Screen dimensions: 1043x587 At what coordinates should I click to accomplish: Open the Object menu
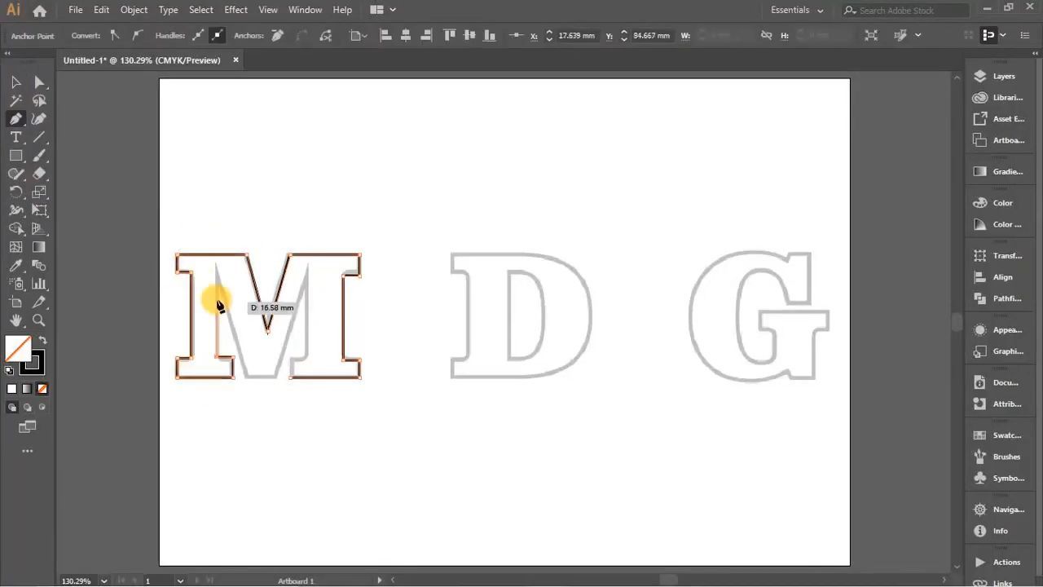pos(134,10)
